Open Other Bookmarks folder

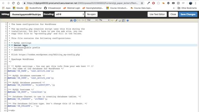pyautogui.click(x=187, y=8)
